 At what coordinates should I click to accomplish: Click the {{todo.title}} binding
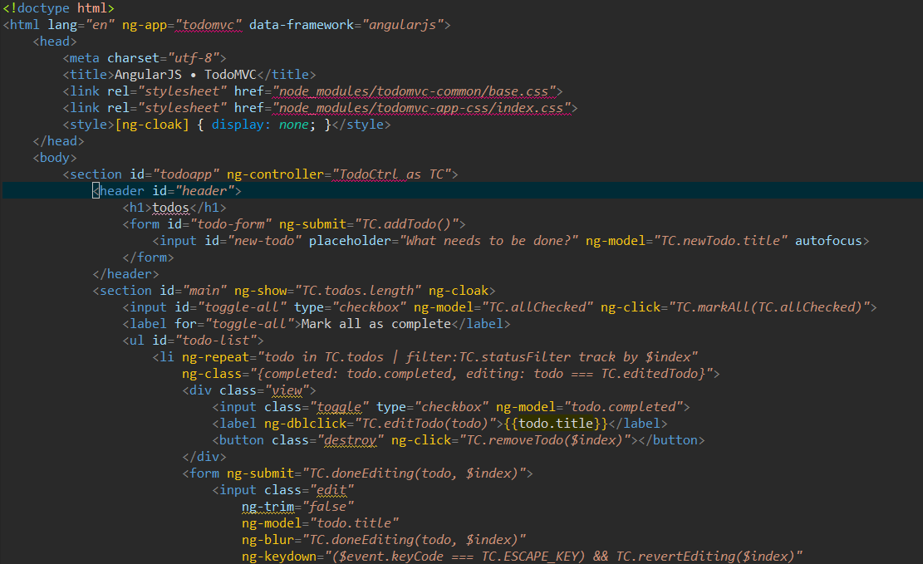pyautogui.click(x=556, y=424)
